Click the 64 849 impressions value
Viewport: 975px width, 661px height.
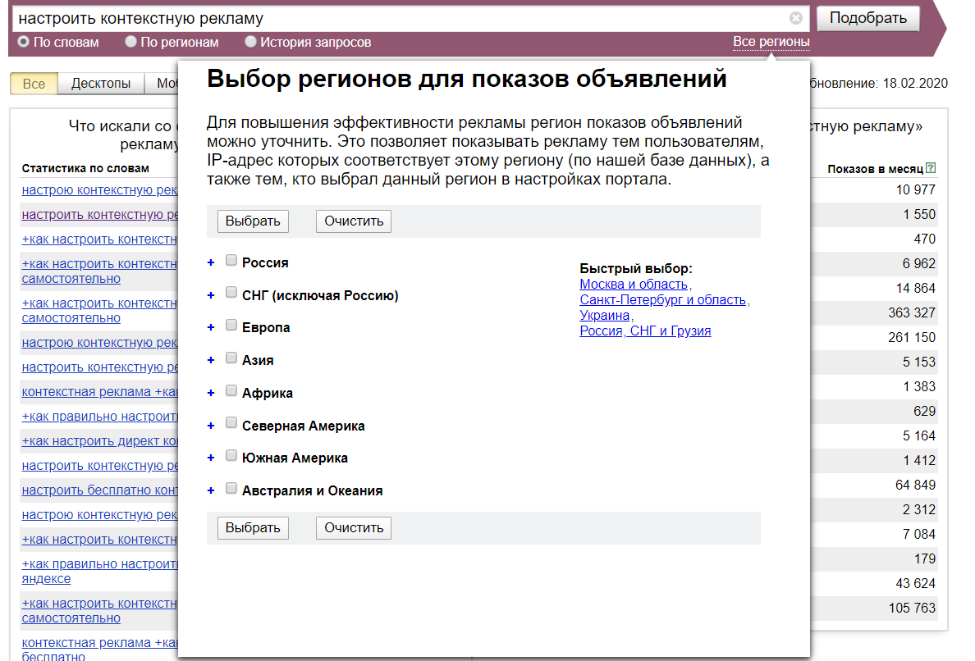tap(915, 485)
